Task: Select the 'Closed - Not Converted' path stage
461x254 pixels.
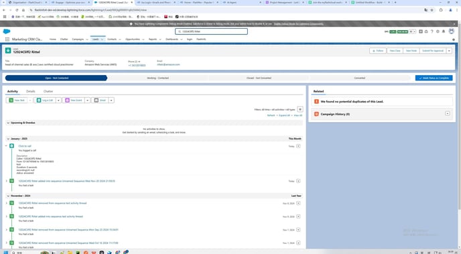Action: coord(259,78)
